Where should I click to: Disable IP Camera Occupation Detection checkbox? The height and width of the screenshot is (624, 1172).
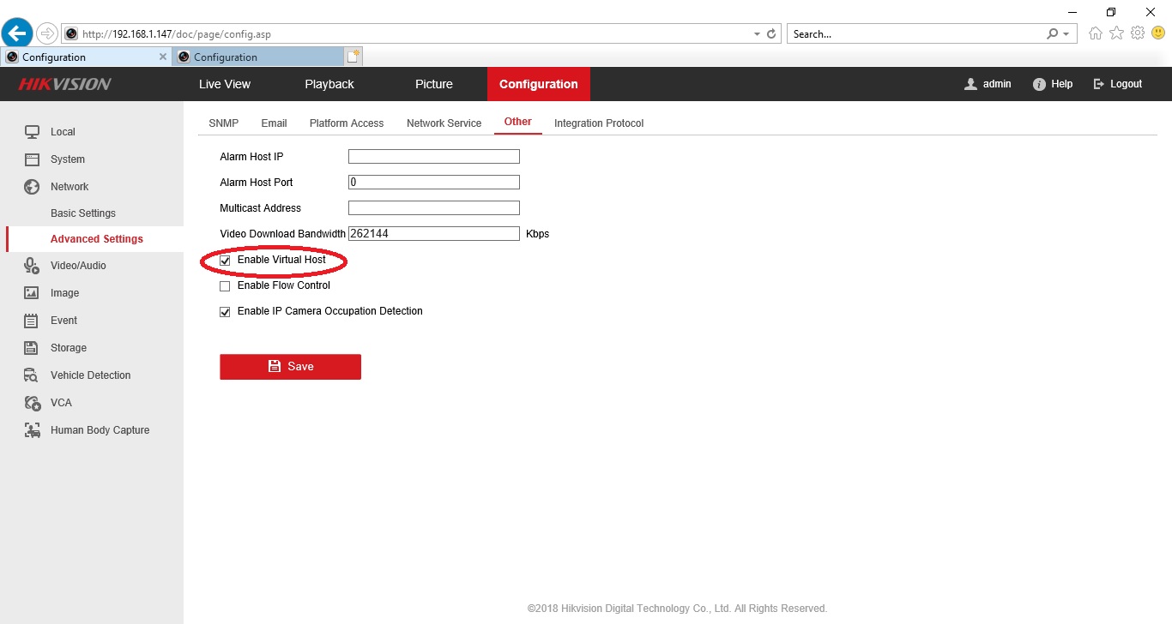pyautogui.click(x=226, y=312)
